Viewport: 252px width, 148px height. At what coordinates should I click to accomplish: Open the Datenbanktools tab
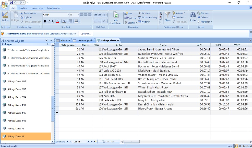pyautogui.click(x=54, y=8)
